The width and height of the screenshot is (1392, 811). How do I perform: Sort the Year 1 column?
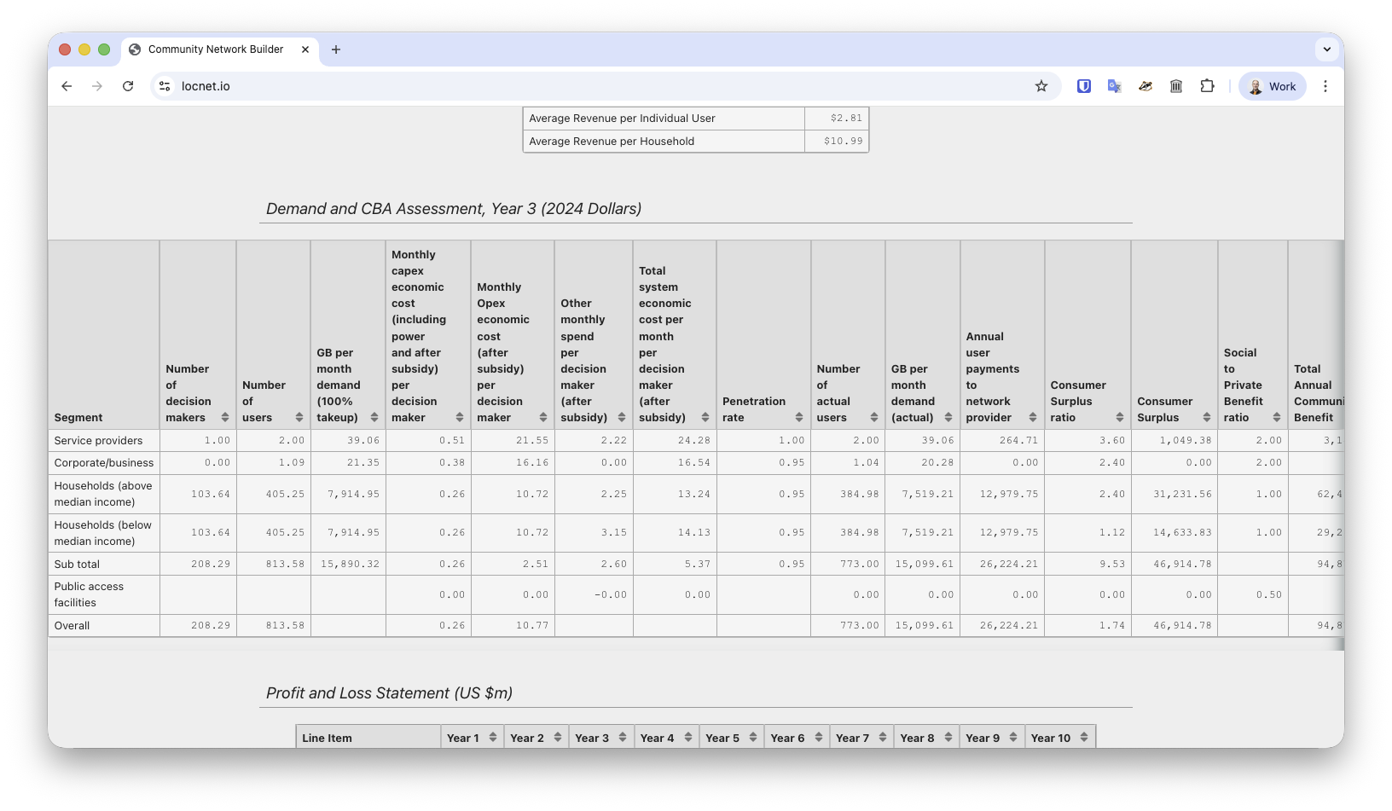pyautogui.click(x=493, y=737)
